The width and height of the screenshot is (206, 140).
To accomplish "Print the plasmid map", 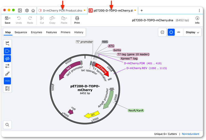I will pyautogui.click(x=77, y=20).
